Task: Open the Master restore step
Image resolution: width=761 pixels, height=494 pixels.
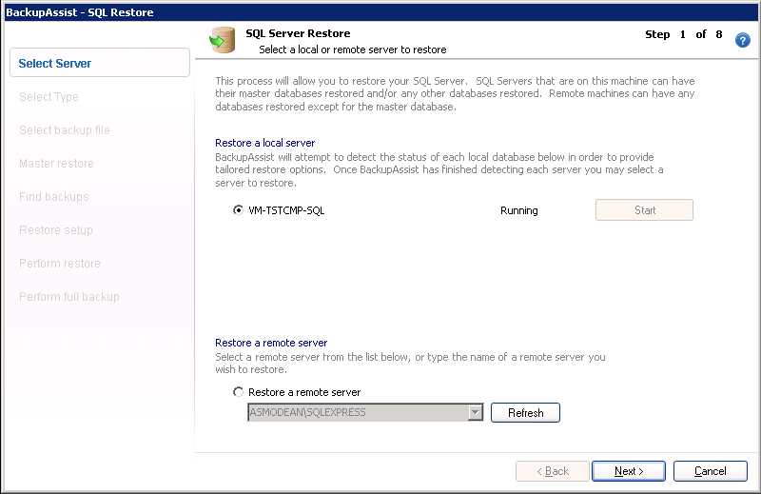Action: tap(56, 163)
